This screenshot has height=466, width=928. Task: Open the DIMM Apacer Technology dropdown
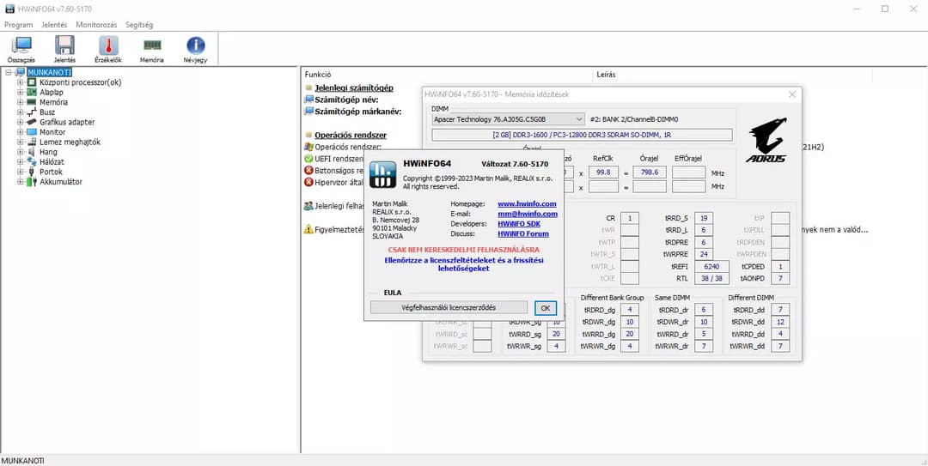tap(508, 119)
